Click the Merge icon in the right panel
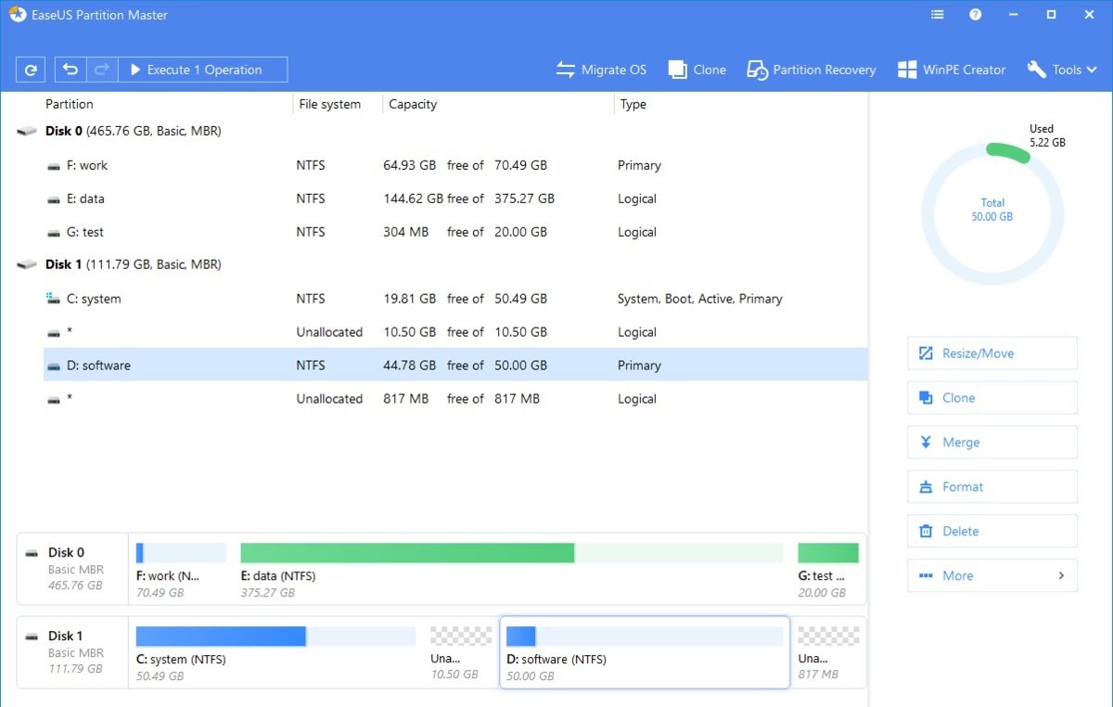Image resolution: width=1113 pixels, height=707 pixels. 926,443
